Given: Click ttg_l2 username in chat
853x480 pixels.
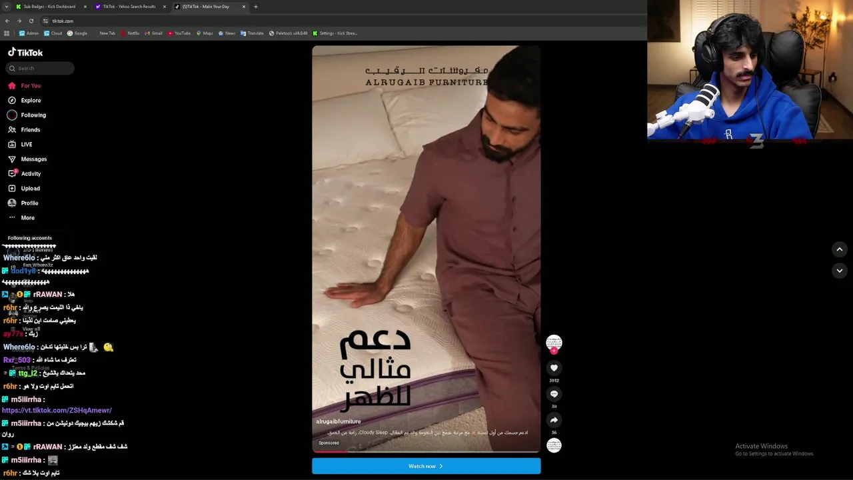Looking at the screenshot, I should [x=28, y=373].
